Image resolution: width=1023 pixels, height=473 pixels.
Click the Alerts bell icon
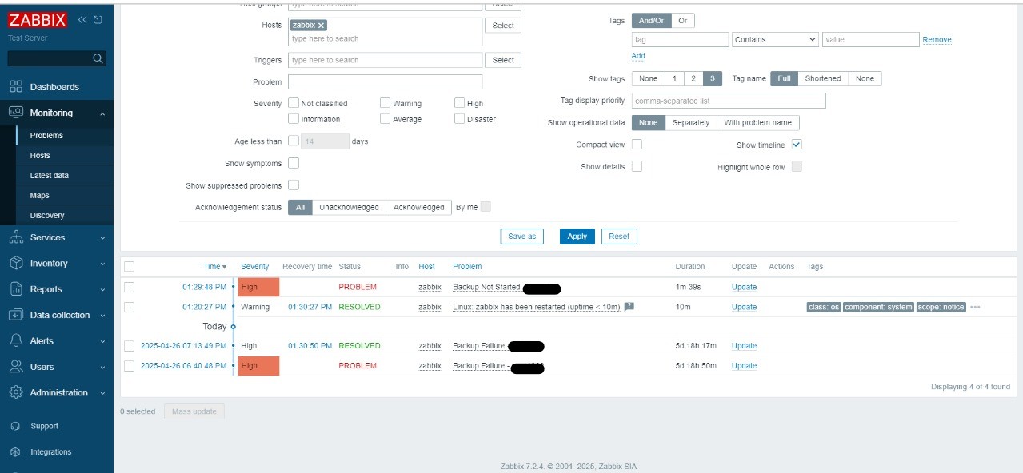pos(16,340)
